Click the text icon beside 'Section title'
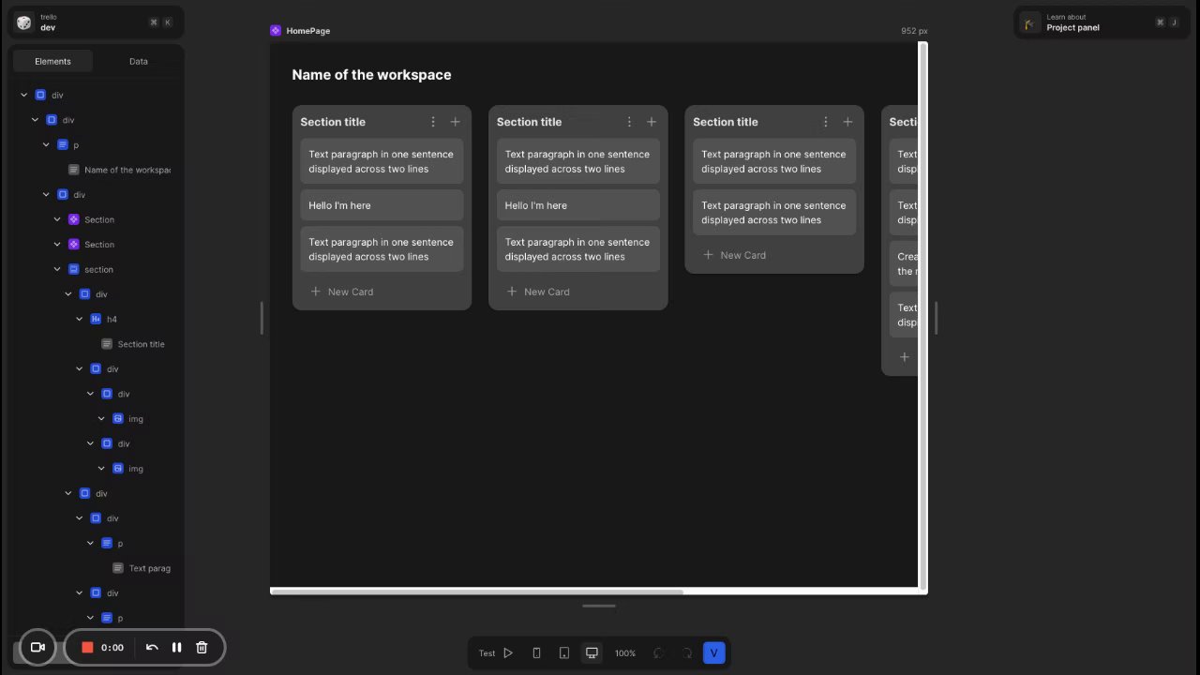1200x675 pixels. [107, 344]
